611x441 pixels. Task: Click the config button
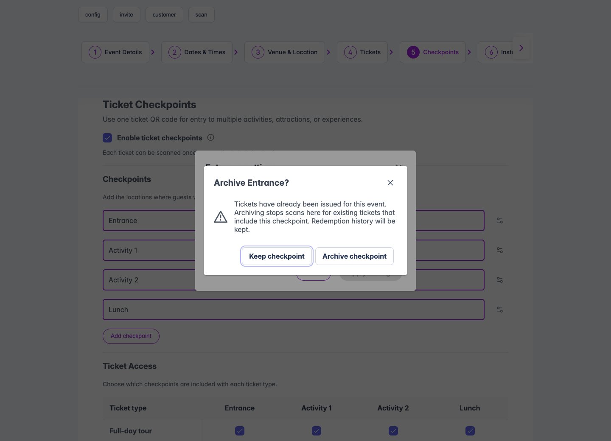(93, 14)
